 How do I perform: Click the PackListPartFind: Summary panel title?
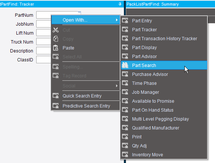(153, 4)
